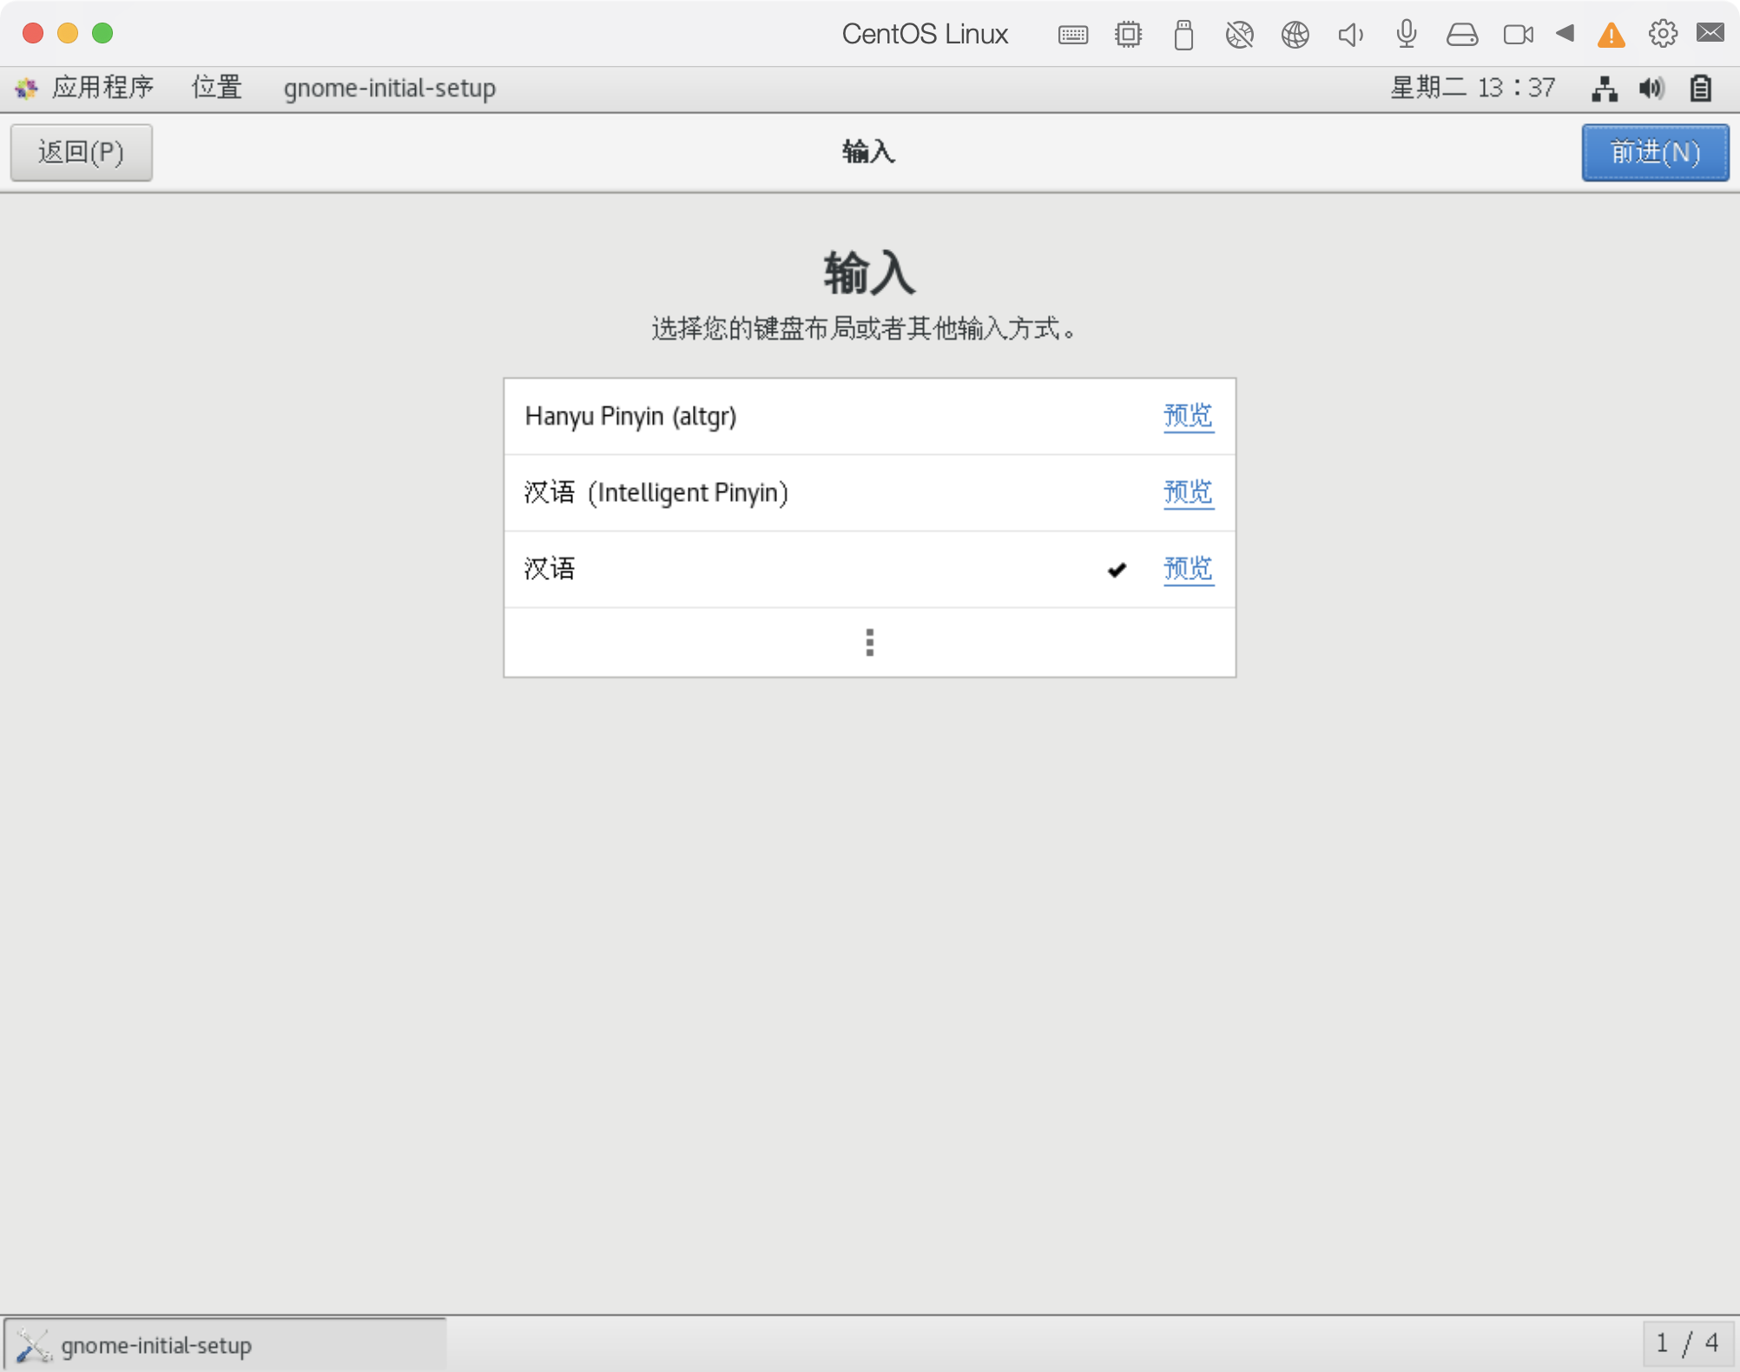Open the clock showing 星期二 13:37
This screenshot has width=1740, height=1372.
pos(1473,88)
